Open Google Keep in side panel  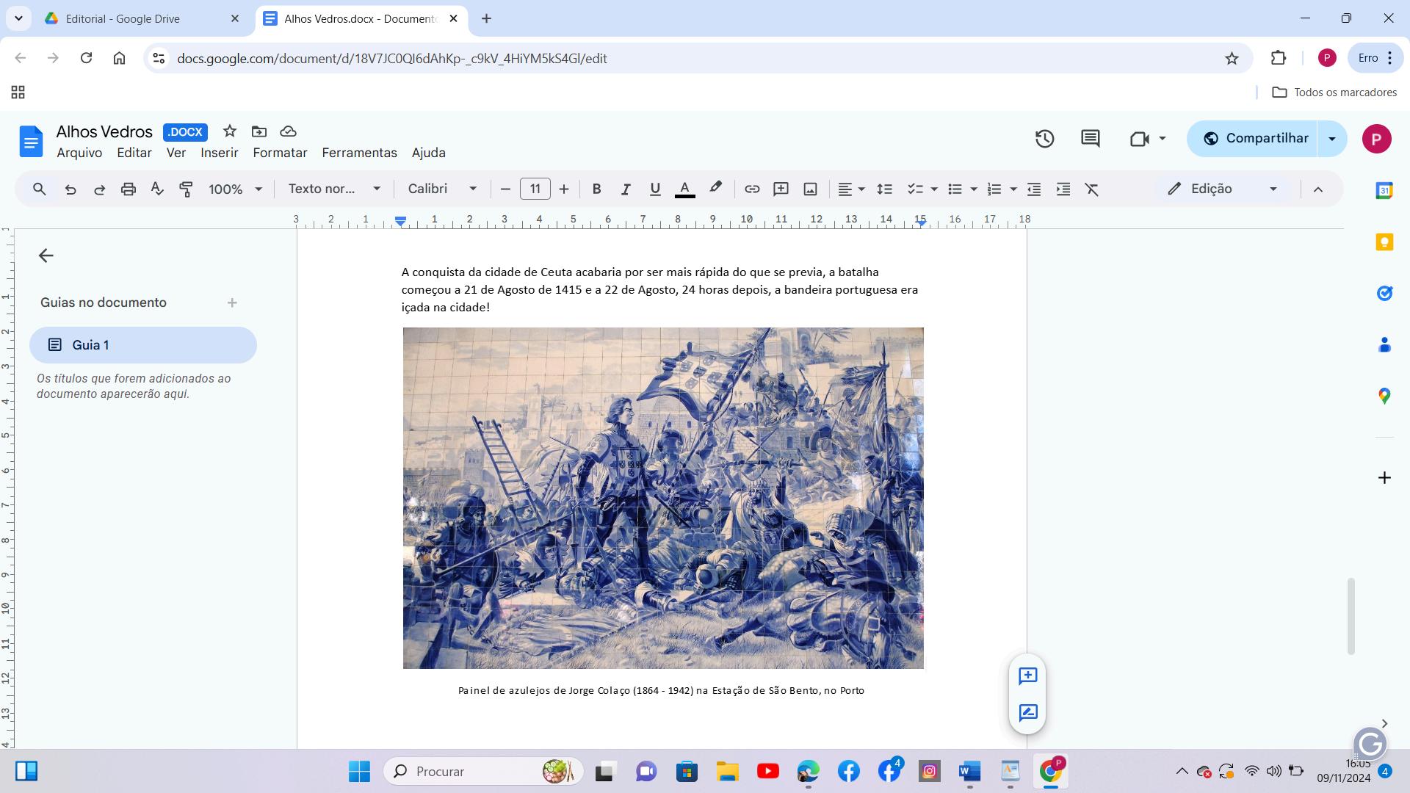[x=1384, y=242]
